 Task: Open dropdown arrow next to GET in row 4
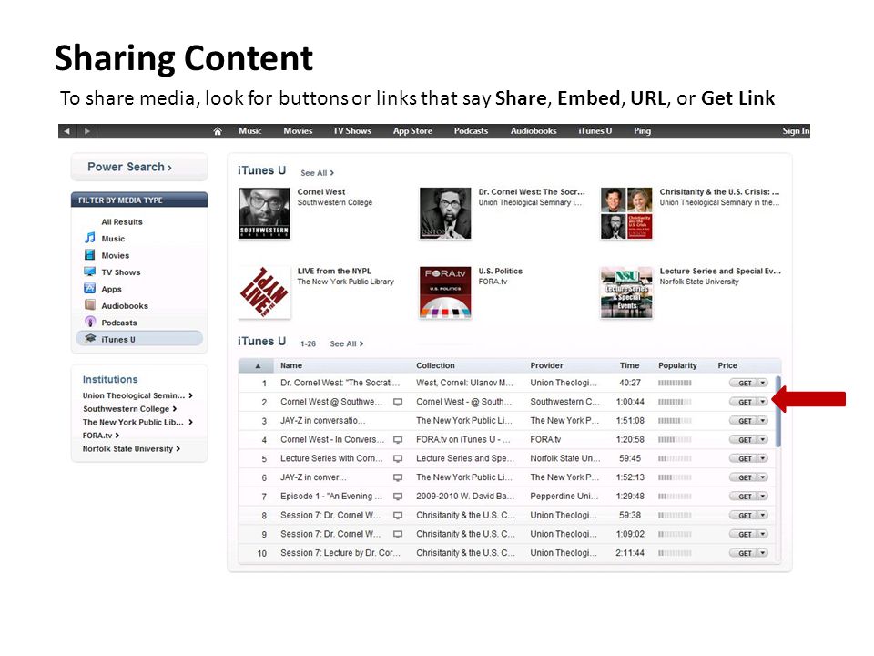coord(763,439)
